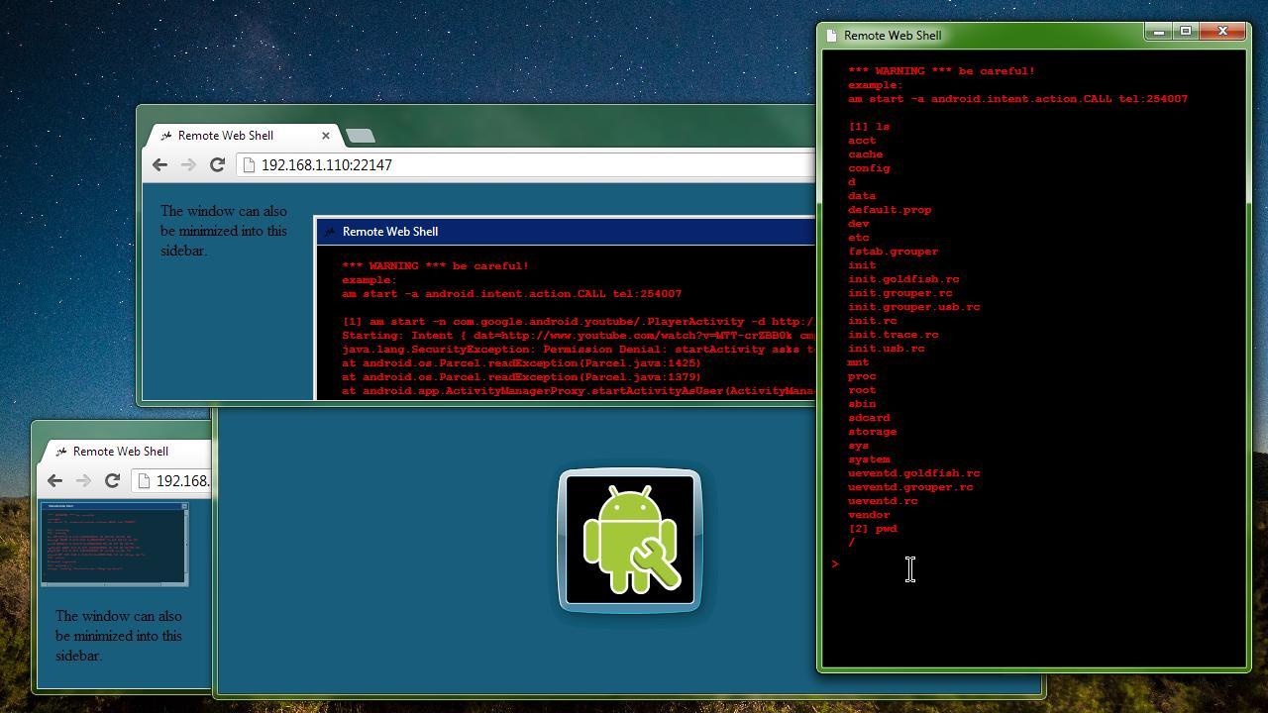Click the 'Starting: Intent' line in inner shell
1268x713 pixels.
coord(578,336)
